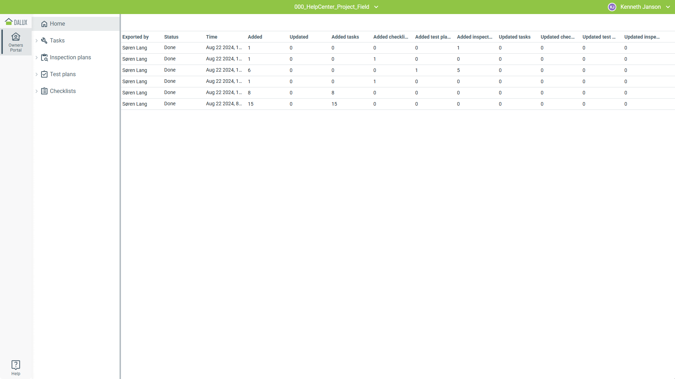This screenshot has width=675, height=379.
Task: Click the Tasks wrench icon
Action: (x=44, y=41)
